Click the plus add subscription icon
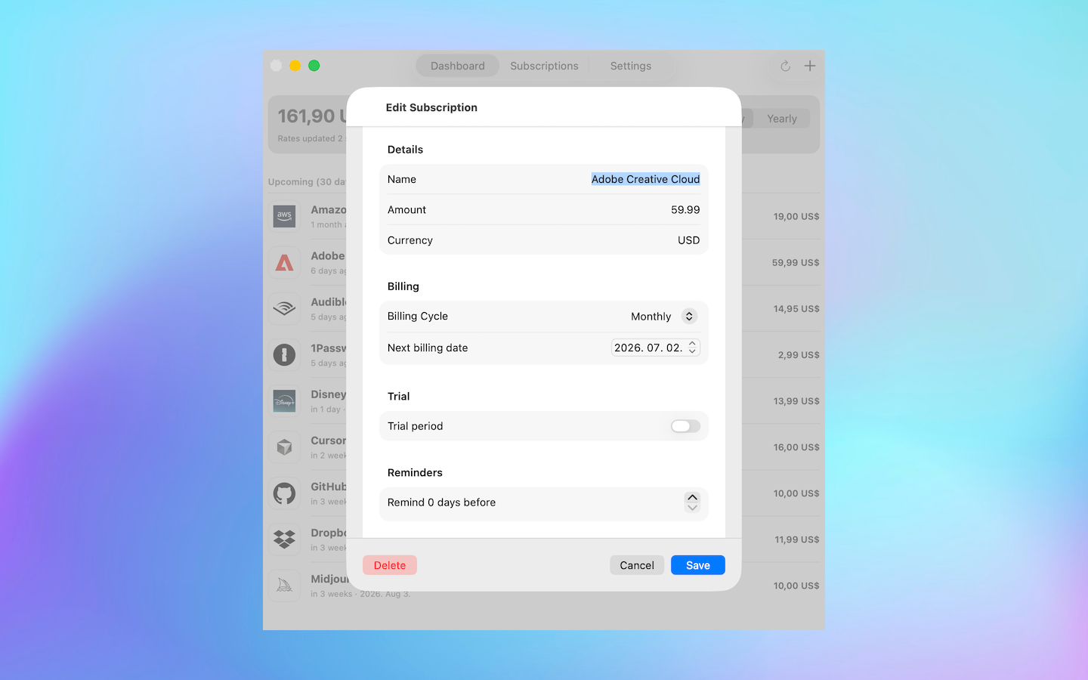 (810, 66)
